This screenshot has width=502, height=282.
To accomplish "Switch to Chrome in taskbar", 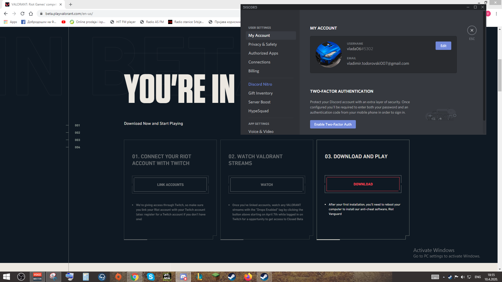I will click(135, 277).
